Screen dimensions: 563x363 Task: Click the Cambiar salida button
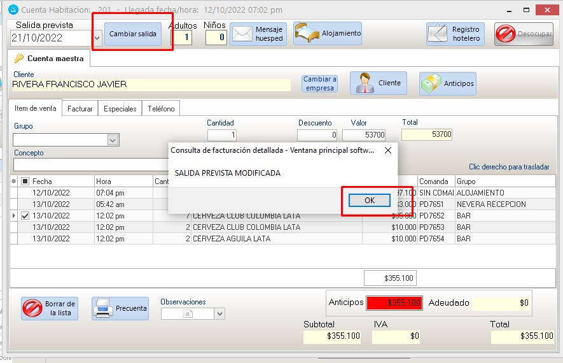click(132, 34)
